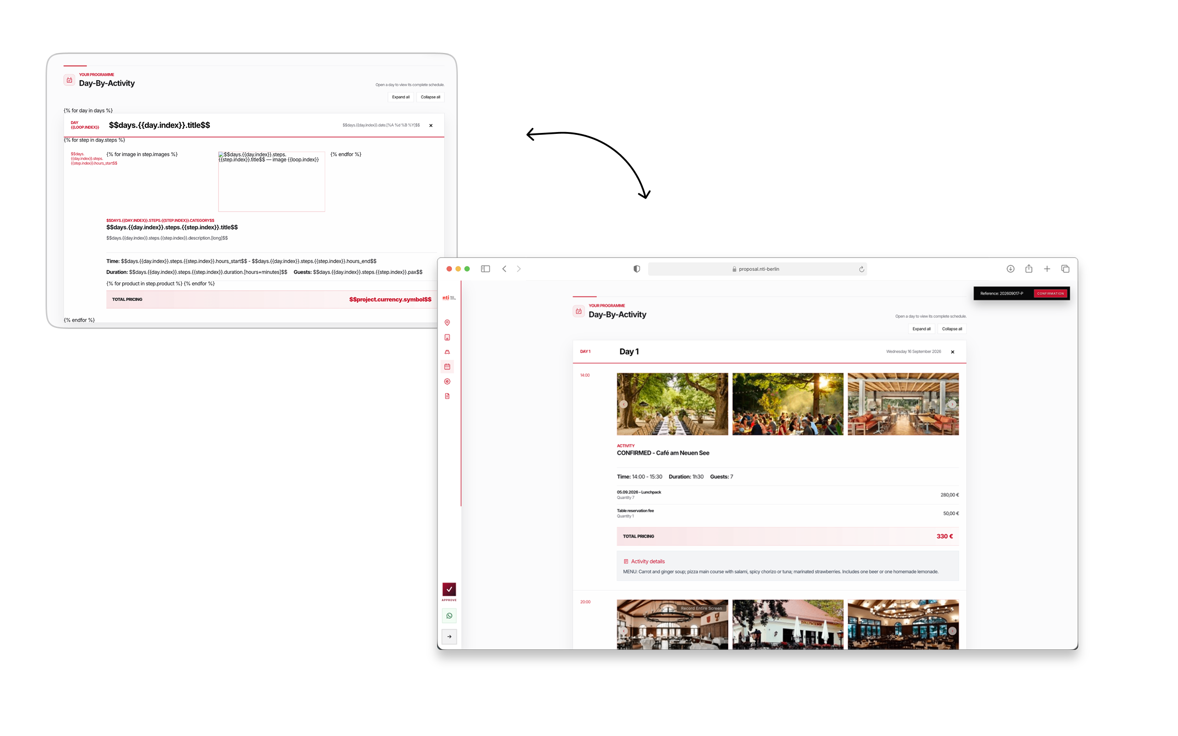Click Activity details heading
The image size is (1178, 736).
point(647,561)
